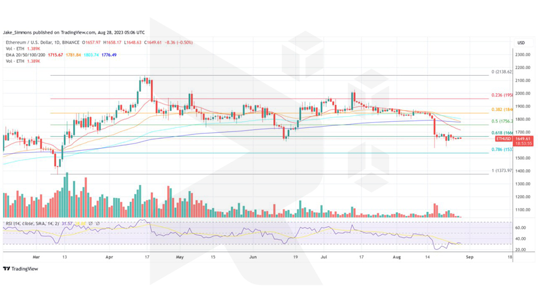Open the USD currency selector

521,42
